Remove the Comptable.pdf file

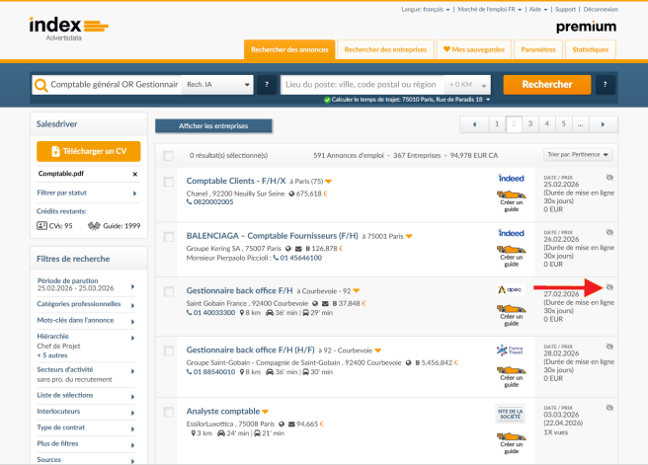134,175
